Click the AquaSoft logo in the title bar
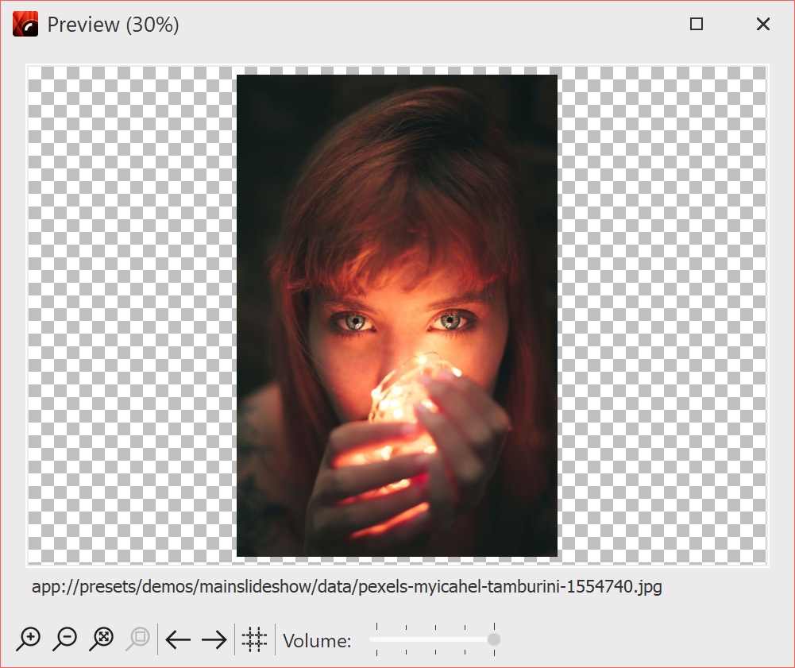 pos(25,24)
